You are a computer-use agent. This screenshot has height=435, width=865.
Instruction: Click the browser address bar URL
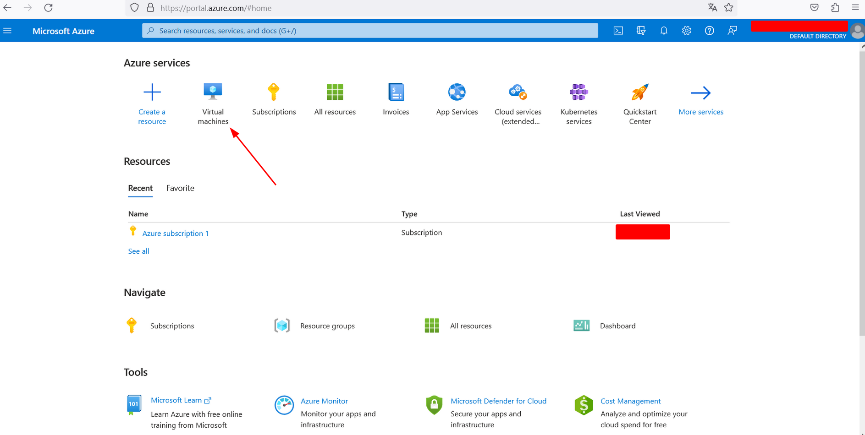(216, 8)
